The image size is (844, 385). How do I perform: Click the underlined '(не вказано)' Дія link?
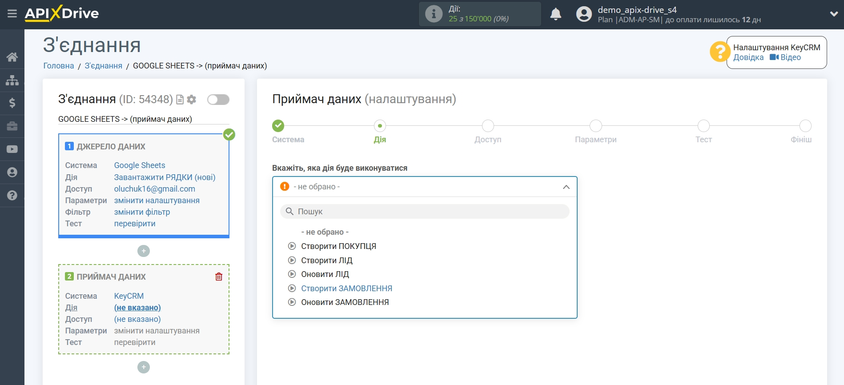[x=137, y=308]
